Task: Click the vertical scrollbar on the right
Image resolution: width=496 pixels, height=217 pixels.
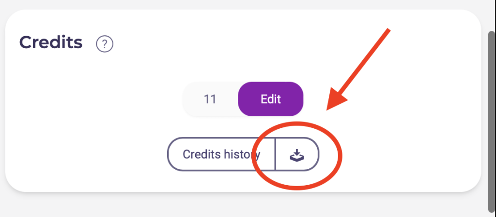Action: (491, 121)
